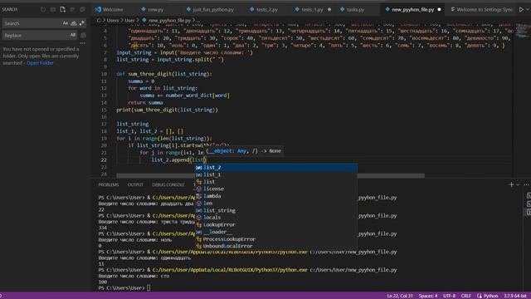
Task: Select first terminal instance icon
Action: pyautogui.click(x=529, y=196)
